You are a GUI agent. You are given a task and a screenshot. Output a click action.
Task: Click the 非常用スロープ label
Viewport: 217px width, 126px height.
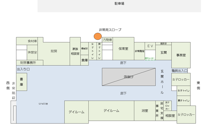pyautogui.click(x=110, y=30)
